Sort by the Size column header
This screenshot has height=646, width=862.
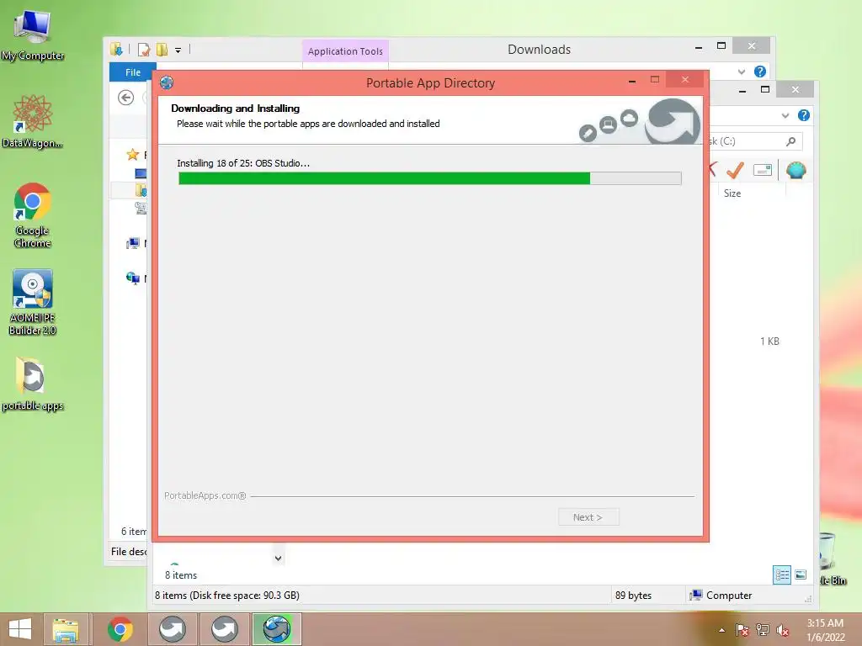pyautogui.click(x=732, y=193)
